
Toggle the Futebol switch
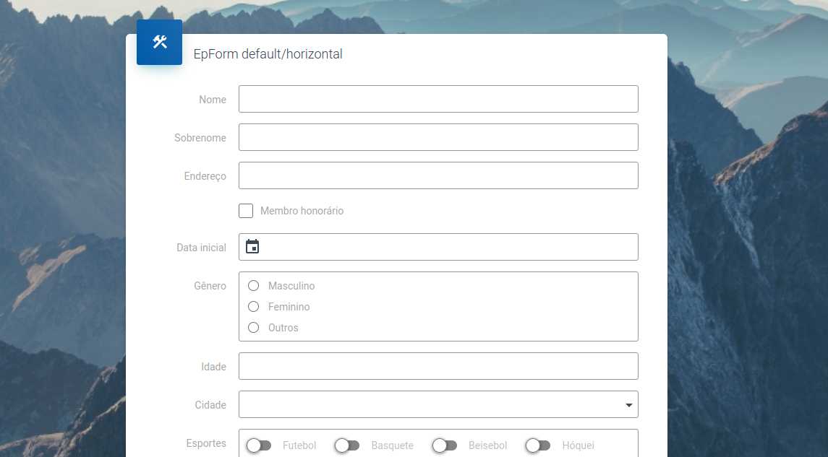pyautogui.click(x=259, y=445)
